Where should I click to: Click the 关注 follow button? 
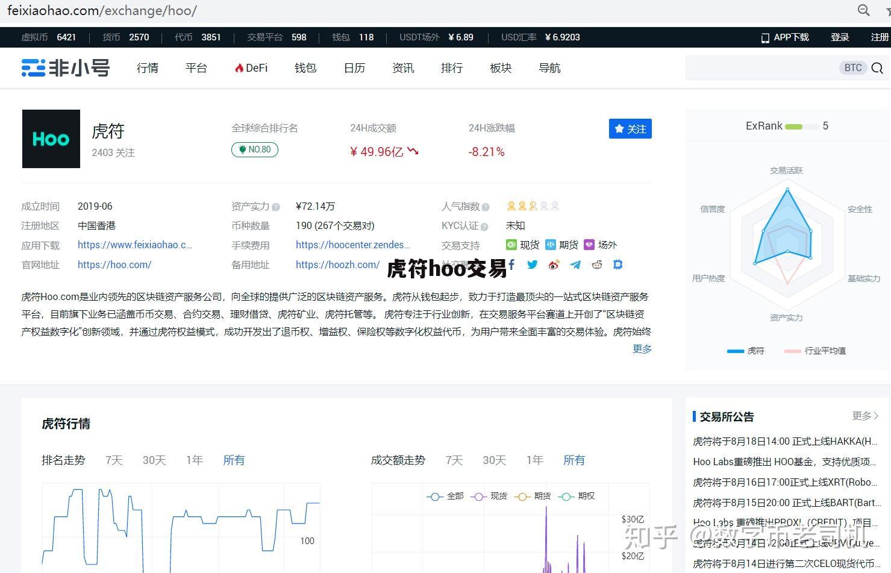coord(630,128)
